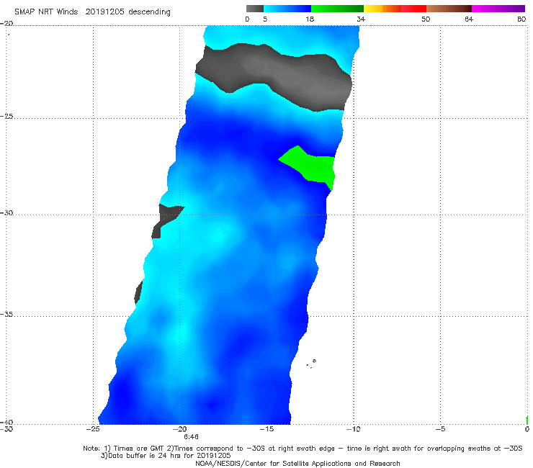533x468 pixels.
Task: Click the color bar label "34"
Action: (x=361, y=19)
